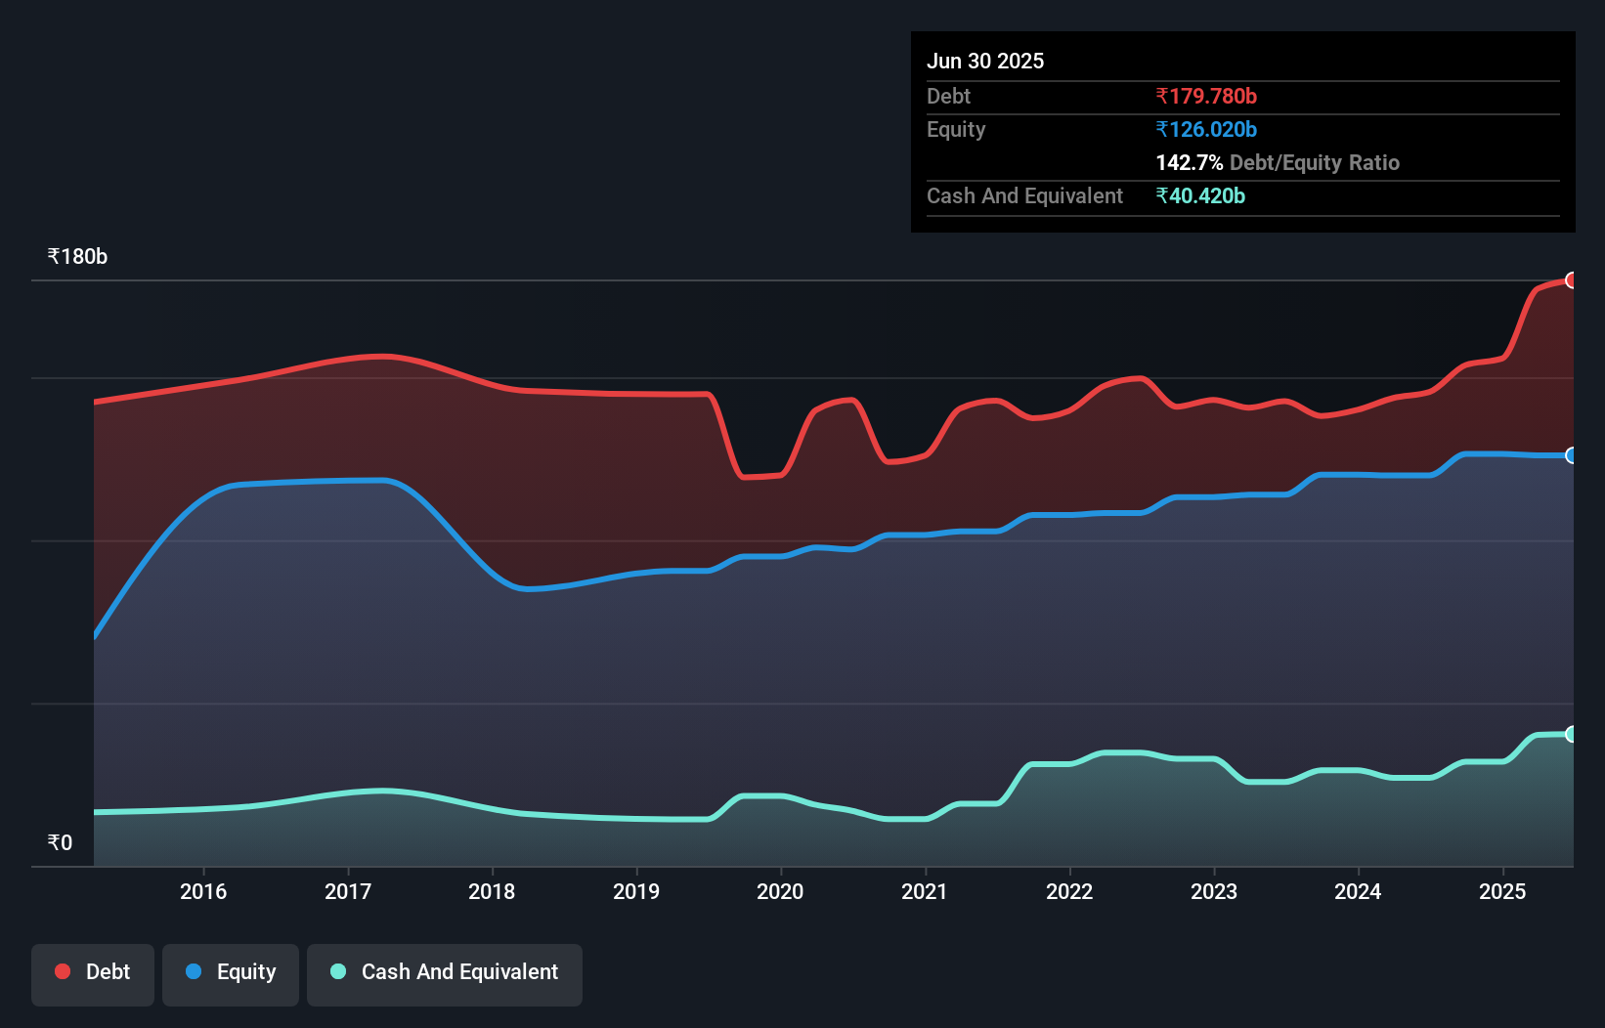The image size is (1605, 1028).
Task: Select the circle marker ending the Equity line
Action: 1573,455
